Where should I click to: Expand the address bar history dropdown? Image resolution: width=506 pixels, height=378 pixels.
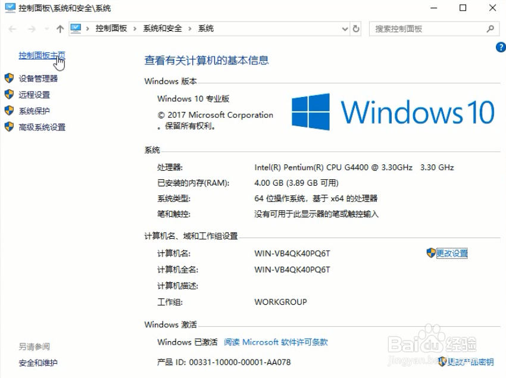345,29
